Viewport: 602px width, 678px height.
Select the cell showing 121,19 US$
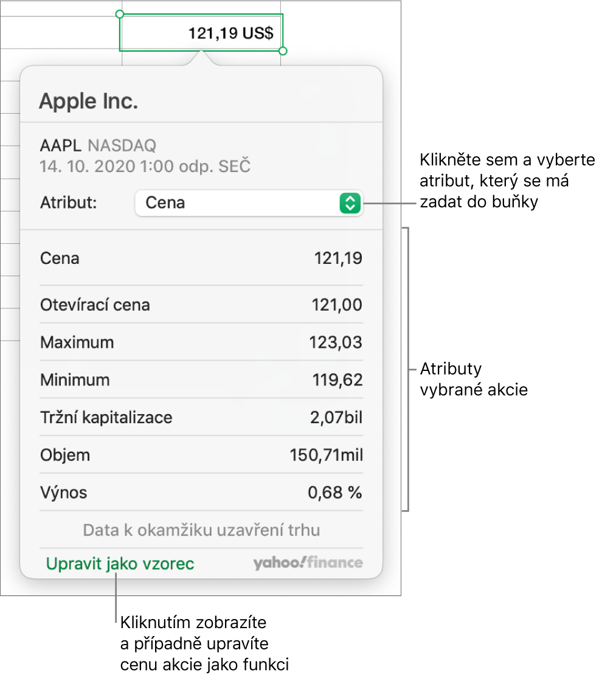(201, 33)
